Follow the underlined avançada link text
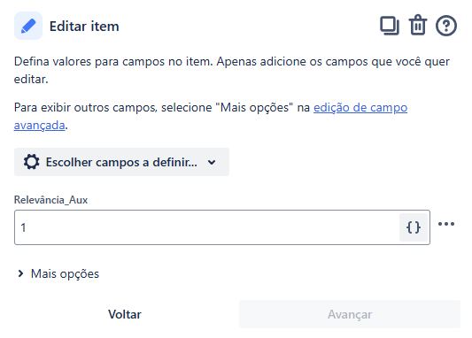472x338 pixels. point(40,125)
